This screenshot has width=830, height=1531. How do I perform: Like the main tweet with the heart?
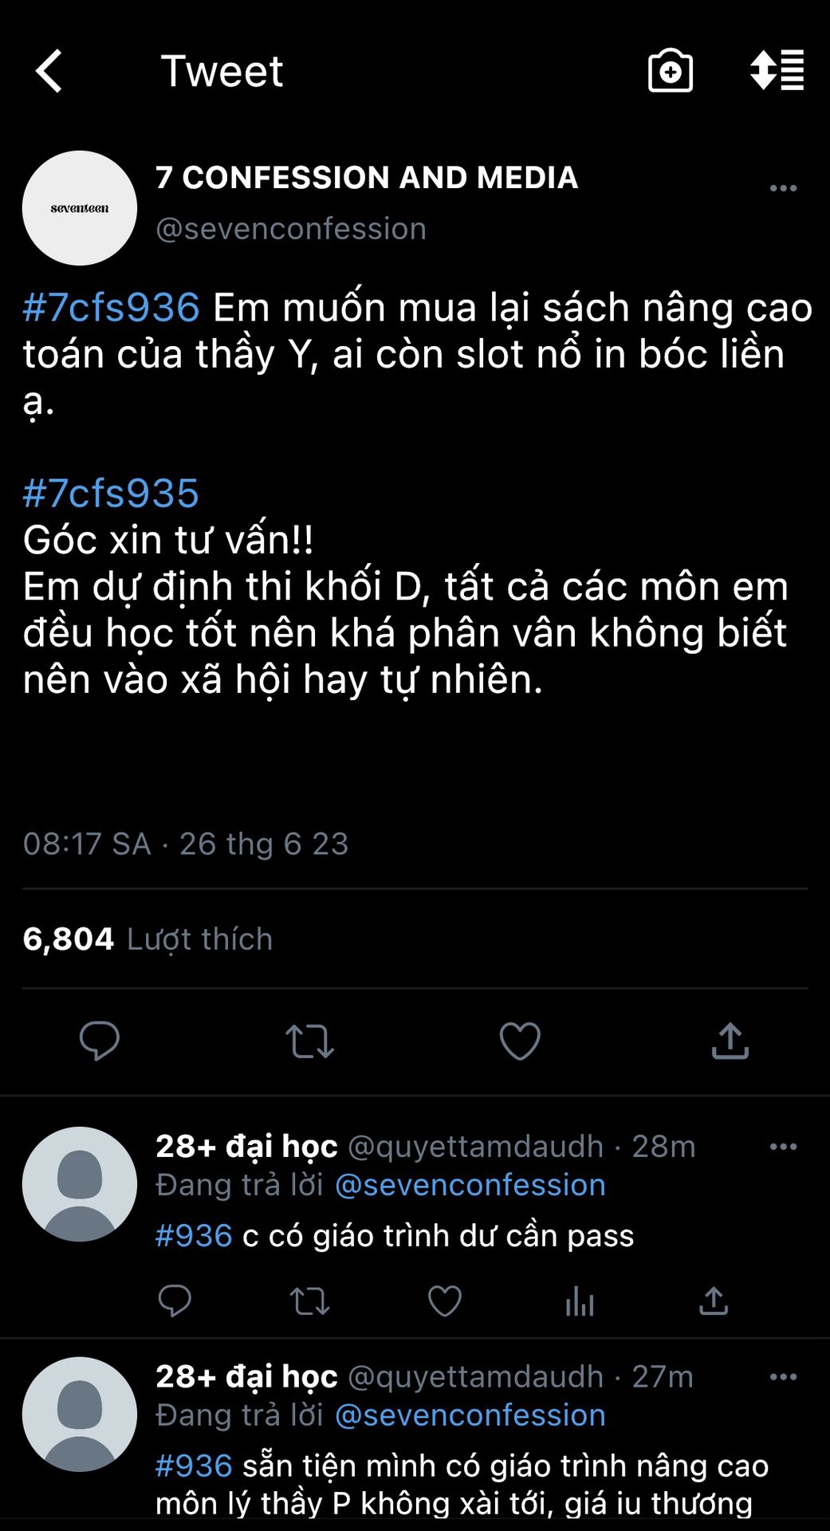point(520,1041)
